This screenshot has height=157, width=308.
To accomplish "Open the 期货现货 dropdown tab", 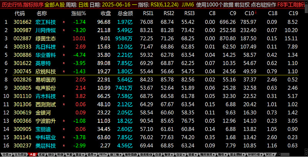I will [207, 154].
